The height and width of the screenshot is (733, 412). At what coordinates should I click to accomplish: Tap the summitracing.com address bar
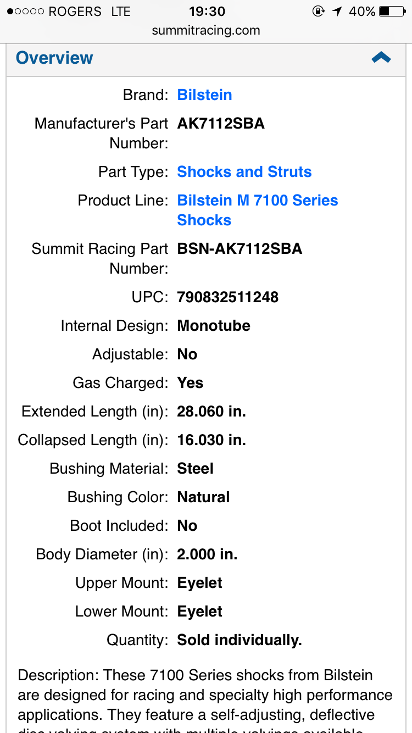click(x=206, y=31)
